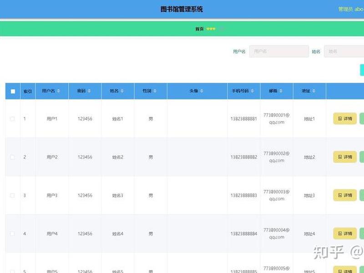Sort table by 头像 column arrows

202,91
